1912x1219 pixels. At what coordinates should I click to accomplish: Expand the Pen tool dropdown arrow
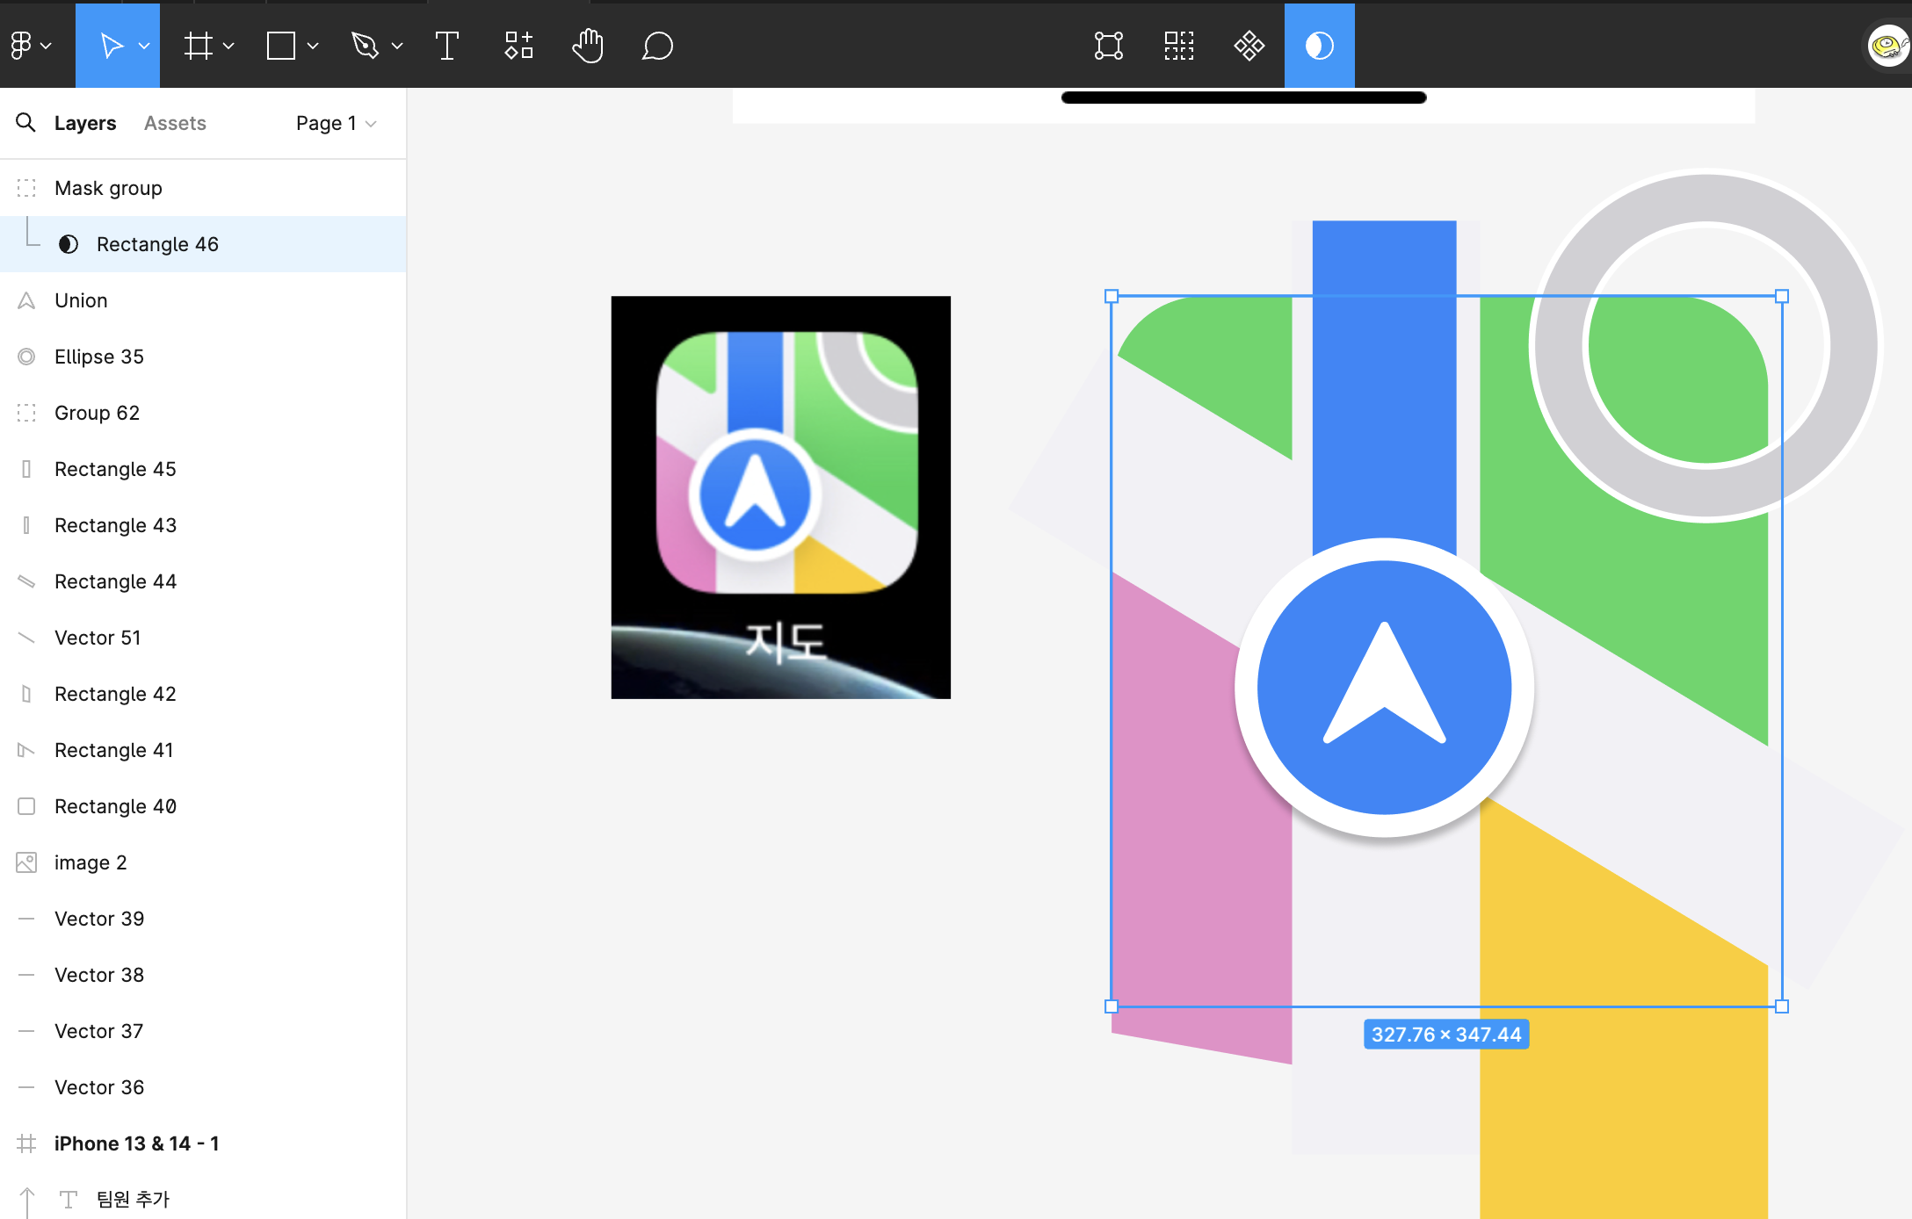click(397, 46)
